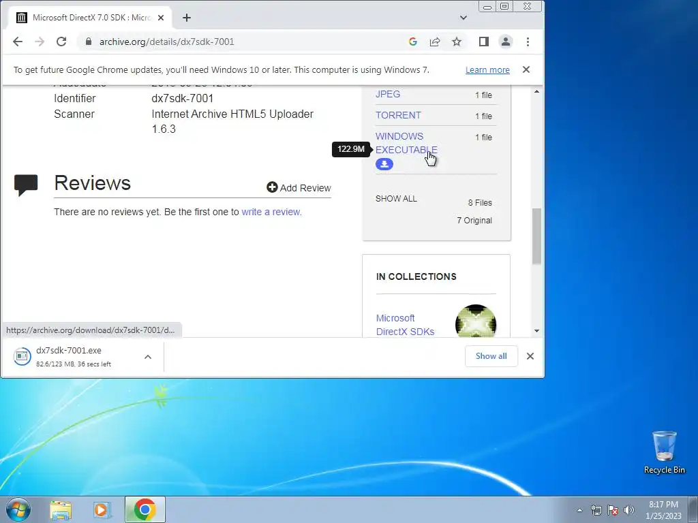698x523 pixels.
Task: Select the Microsoft DirectX 7.0 SDK tab
Action: (x=91, y=18)
